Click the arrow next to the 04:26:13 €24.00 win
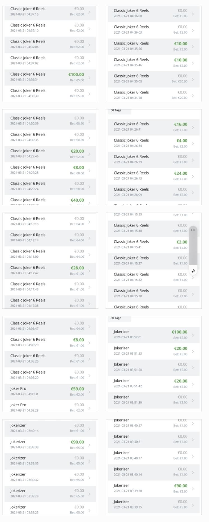209x522 pixels. click(193, 176)
